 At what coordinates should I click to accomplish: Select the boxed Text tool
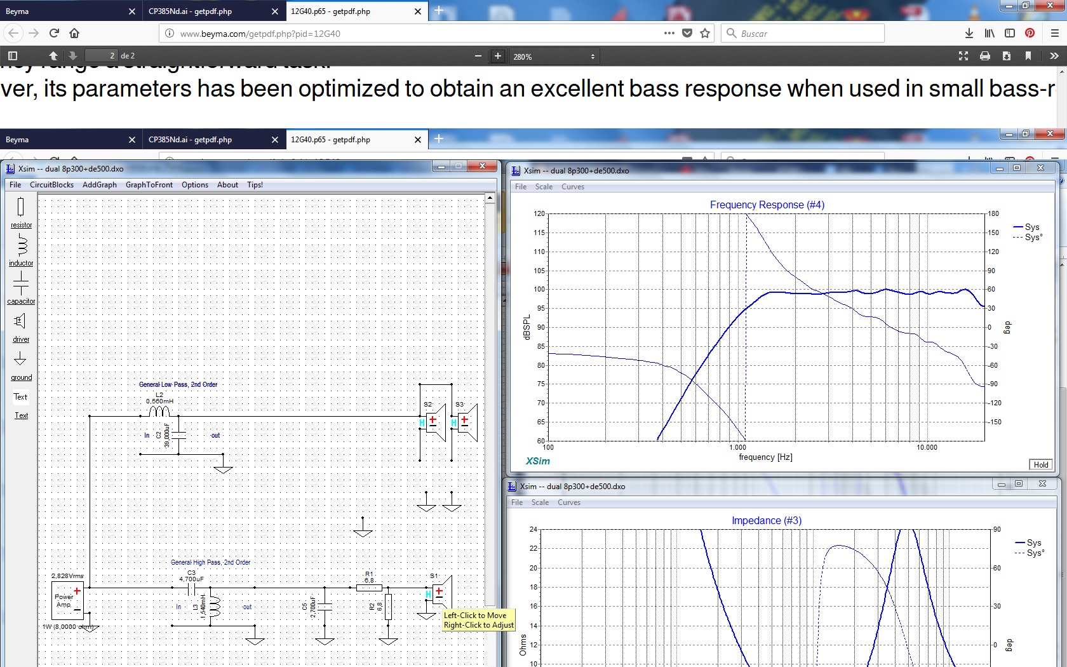[20, 397]
